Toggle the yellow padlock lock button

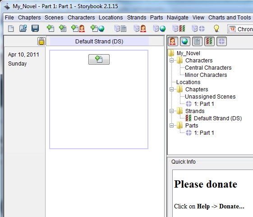coord(41,41)
